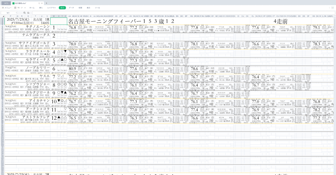This screenshot has width=336, height=175.
Task: Click the horse number 11 cell
Action: (x=54, y=110)
